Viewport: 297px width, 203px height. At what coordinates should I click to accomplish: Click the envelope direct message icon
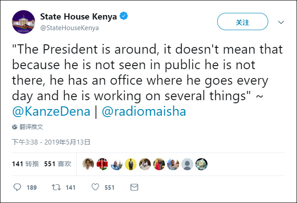coord(134,187)
